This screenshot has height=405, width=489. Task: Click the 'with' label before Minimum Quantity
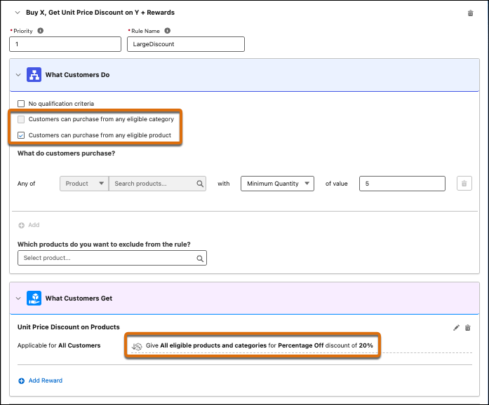(224, 184)
